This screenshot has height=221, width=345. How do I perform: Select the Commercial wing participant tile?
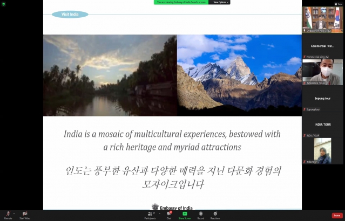pos(322,46)
